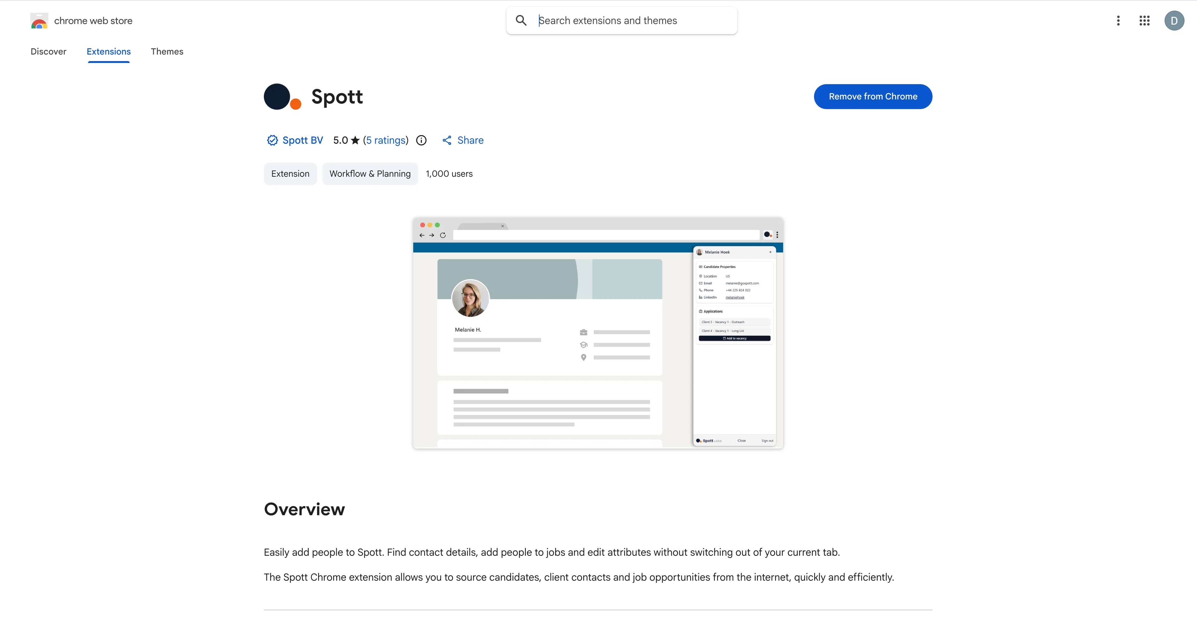
Task: Click the extension preview screenshot
Action: click(x=598, y=333)
